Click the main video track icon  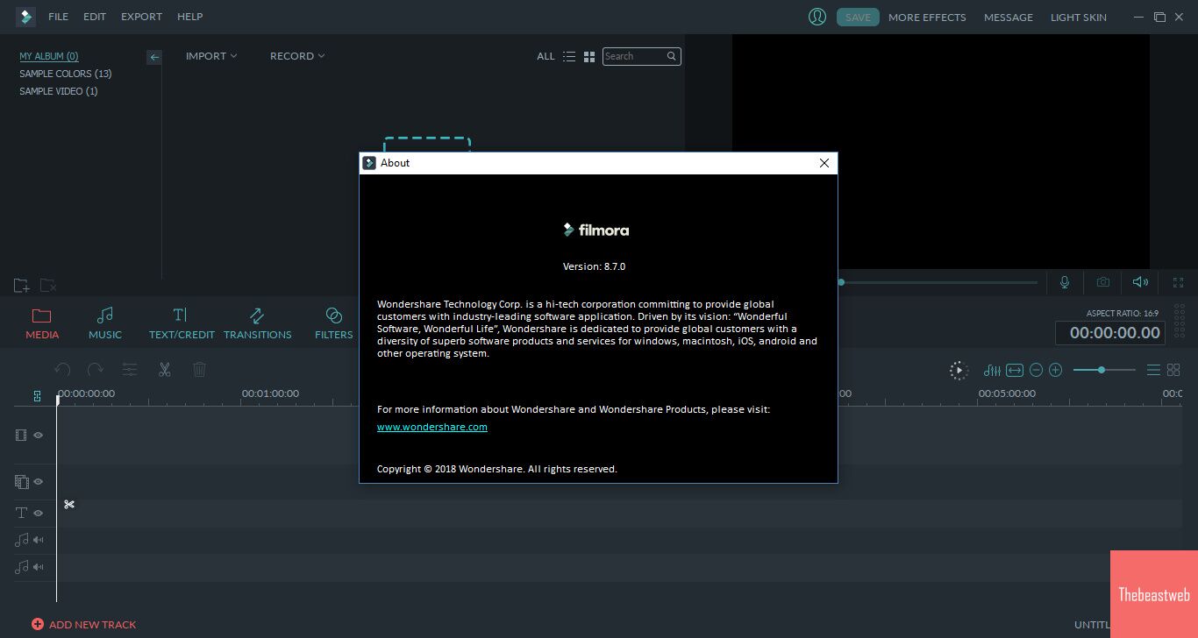[21, 435]
